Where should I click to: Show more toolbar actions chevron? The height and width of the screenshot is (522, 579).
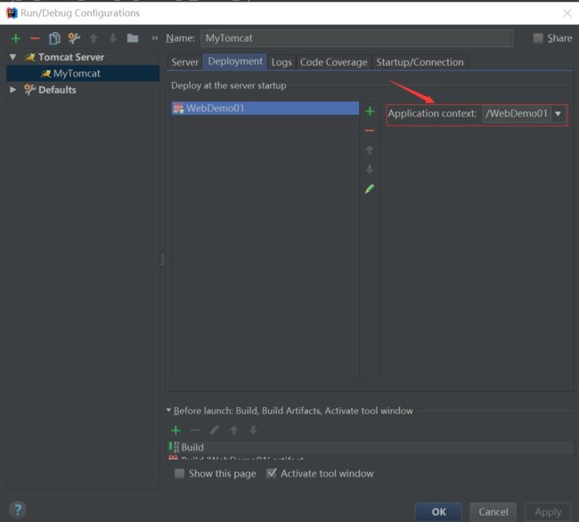[x=155, y=38]
